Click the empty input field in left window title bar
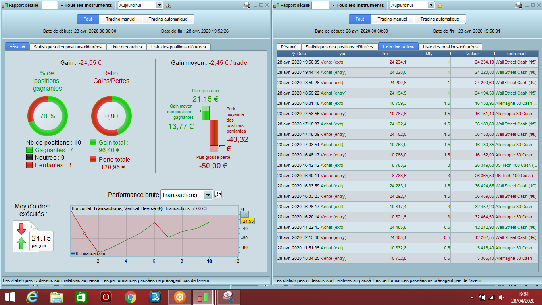The image size is (542, 305). pyautogui.click(x=50, y=5)
